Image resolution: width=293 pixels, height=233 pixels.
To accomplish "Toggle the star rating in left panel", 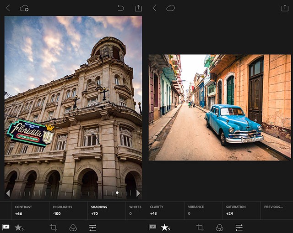I will (19, 227).
